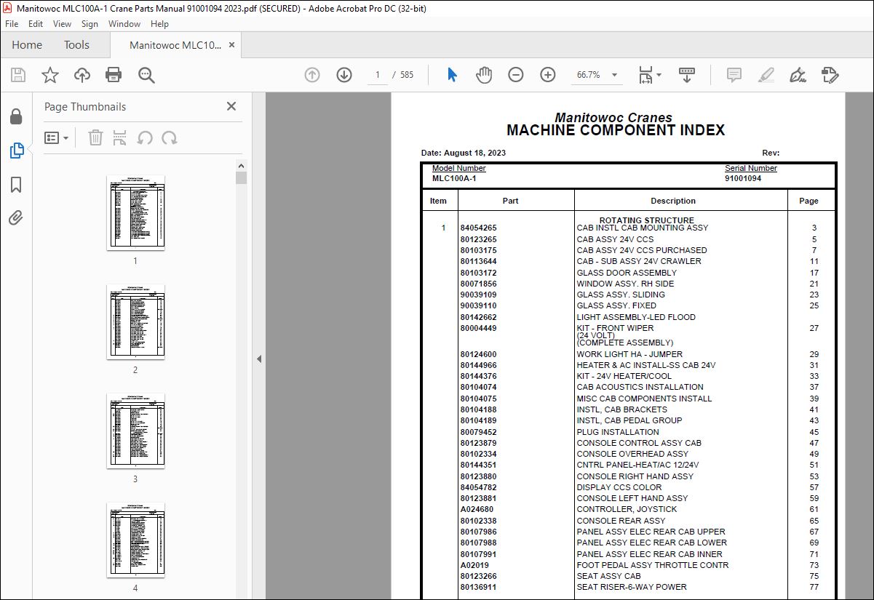The image size is (874, 600).
Task: Collapse the navigation pane arrow
Action: tap(258, 359)
